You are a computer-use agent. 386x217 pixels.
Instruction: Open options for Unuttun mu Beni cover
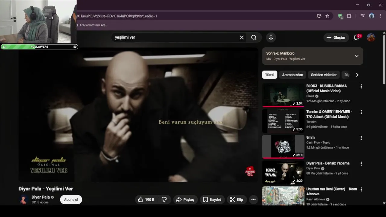pos(361,190)
